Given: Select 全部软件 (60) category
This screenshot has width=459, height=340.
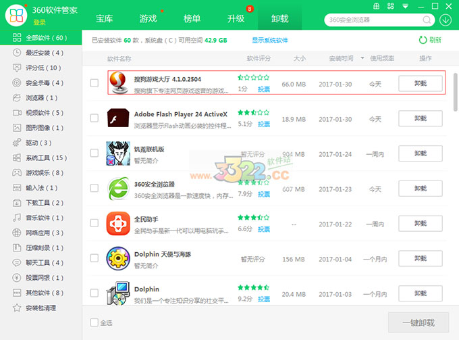Looking at the screenshot, I should point(40,38).
